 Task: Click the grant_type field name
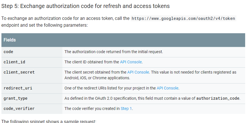coord(16,98)
